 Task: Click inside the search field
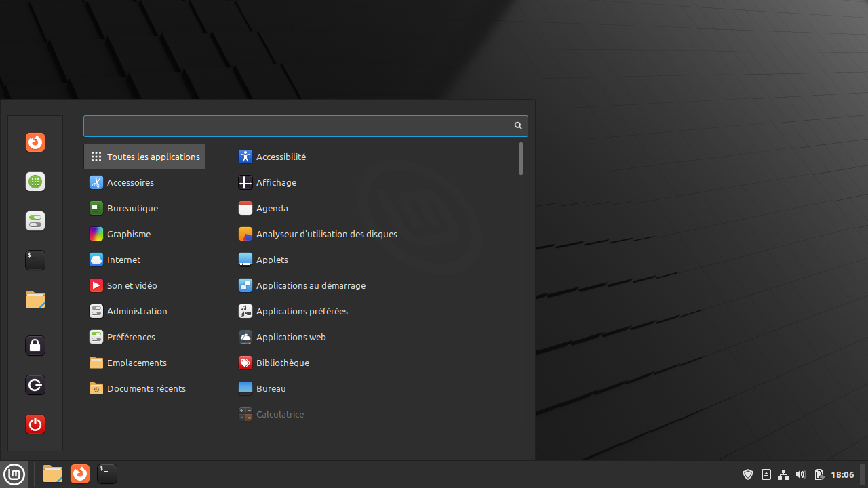298,126
